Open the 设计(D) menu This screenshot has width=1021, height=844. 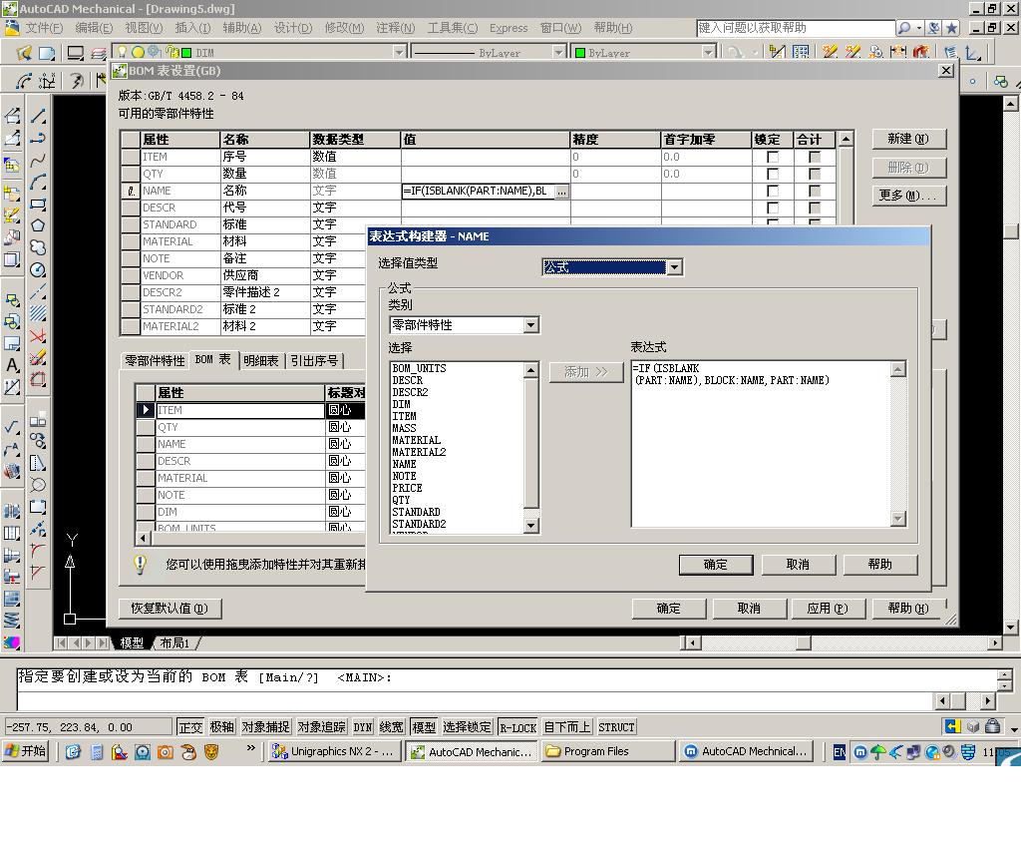pyautogui.click(x=293, y=28)
